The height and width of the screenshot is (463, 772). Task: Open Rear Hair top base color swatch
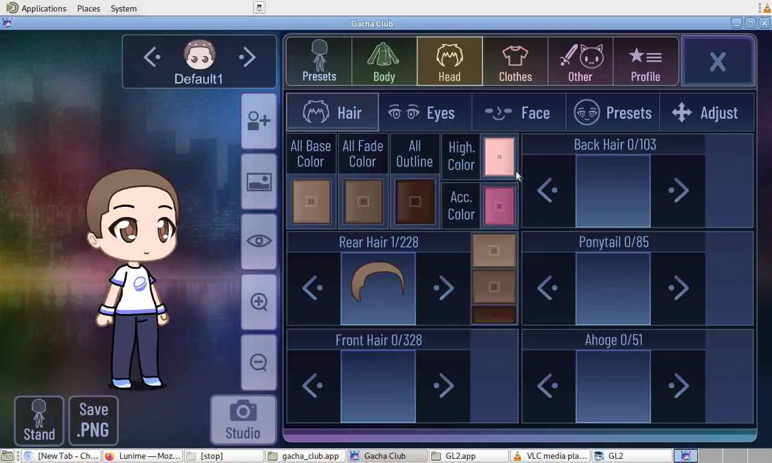[494, 251]
